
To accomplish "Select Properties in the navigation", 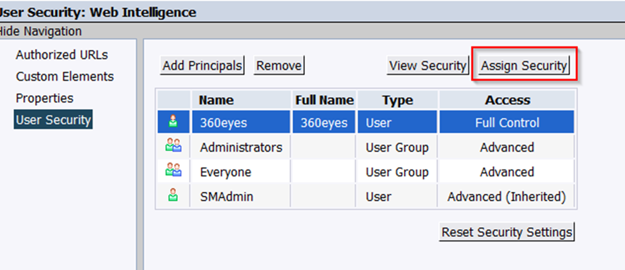I will (45, 98).
